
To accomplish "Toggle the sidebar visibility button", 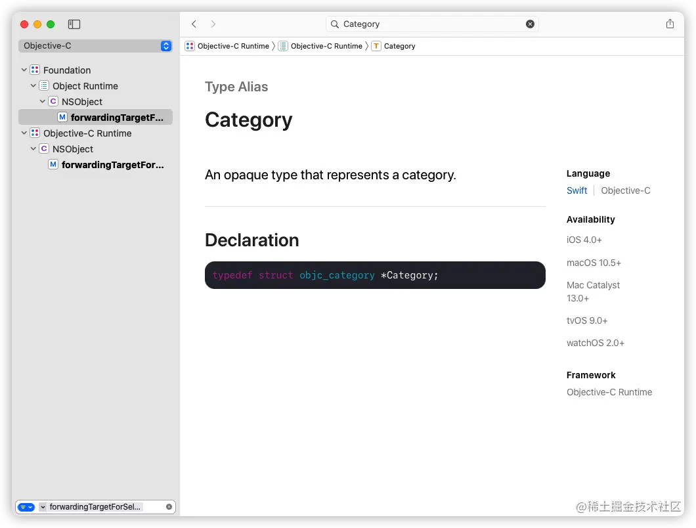I will pyautogui.click(x=74, y=24).
